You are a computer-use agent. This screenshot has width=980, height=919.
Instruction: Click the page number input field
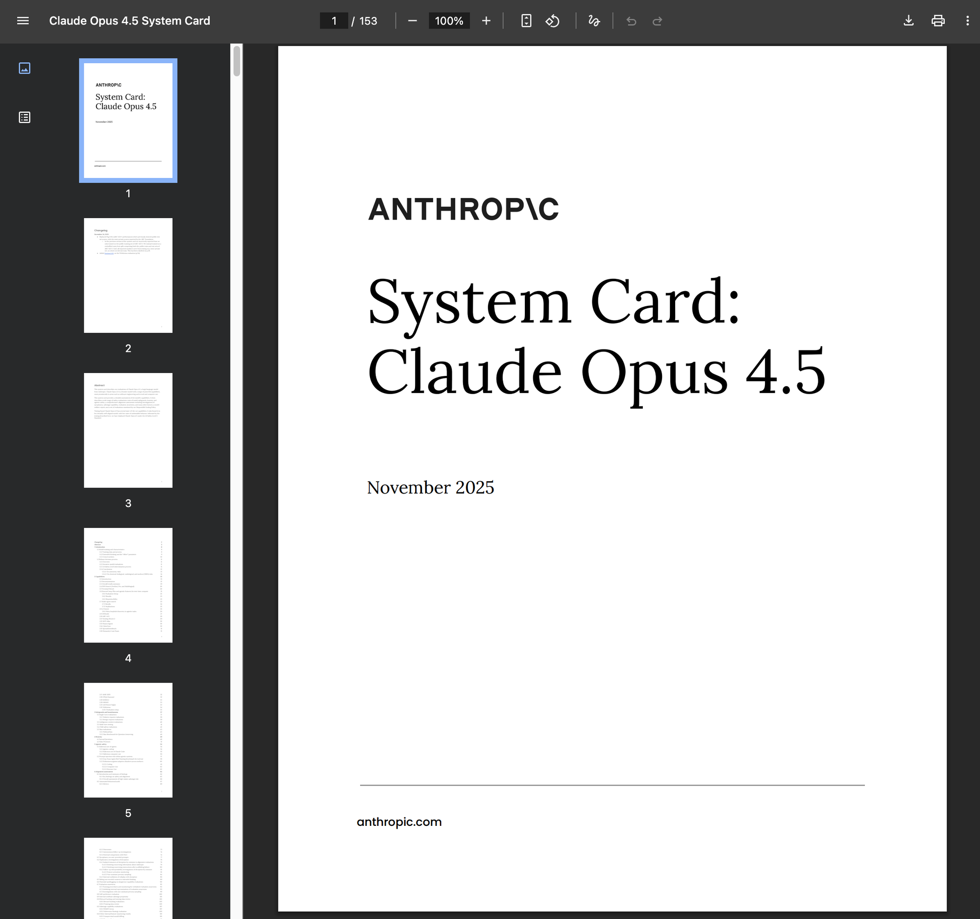coord(334,21)
